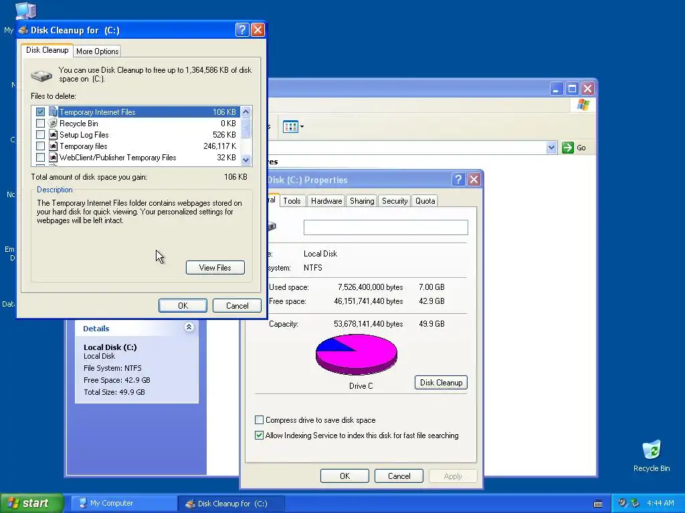685x513 pixels.
Task: Click the My Computer desktop icon
Action: pyautogui.click(x=25, y=11)
